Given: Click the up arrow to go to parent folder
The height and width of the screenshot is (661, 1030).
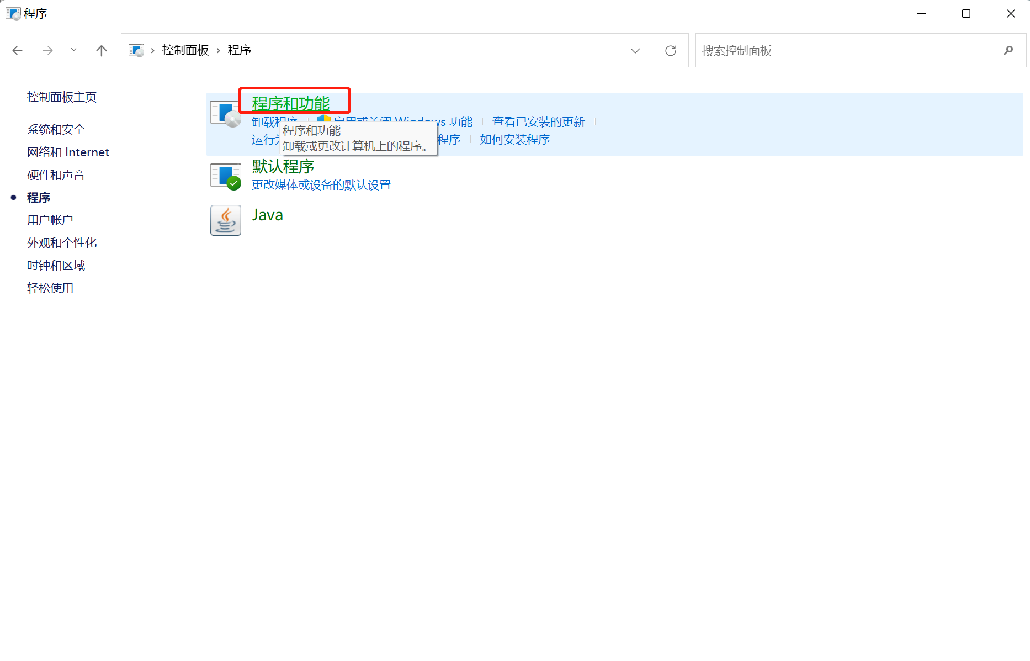Looking at the screenshot, I should pyautogui.click(x=102, y=50).
